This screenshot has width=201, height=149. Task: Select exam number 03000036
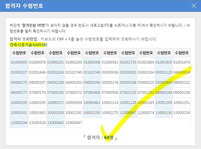(x=110, y=72)
